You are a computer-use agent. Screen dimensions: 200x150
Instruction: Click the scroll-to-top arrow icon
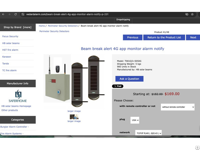coord(197,147)
